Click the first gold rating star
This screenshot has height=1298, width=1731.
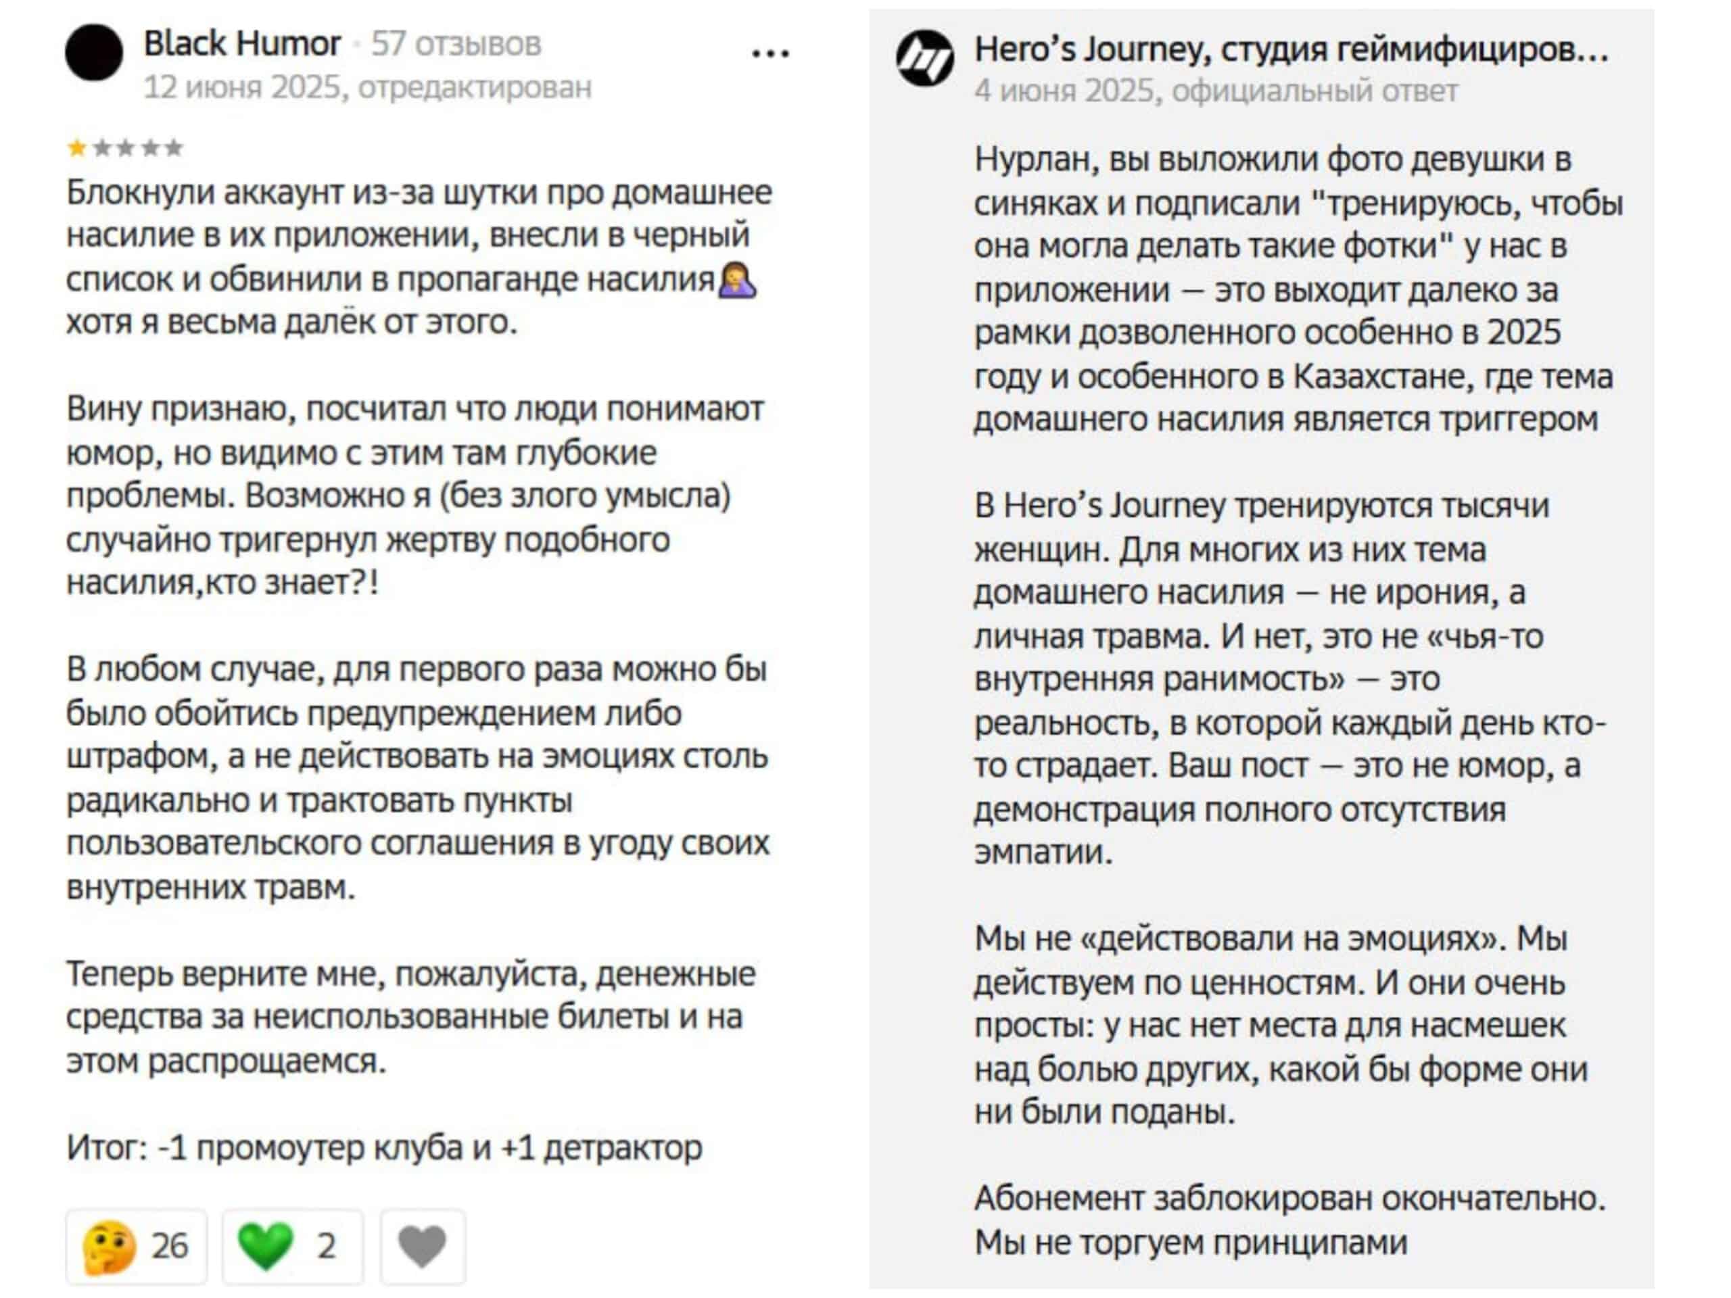[76, 147]
